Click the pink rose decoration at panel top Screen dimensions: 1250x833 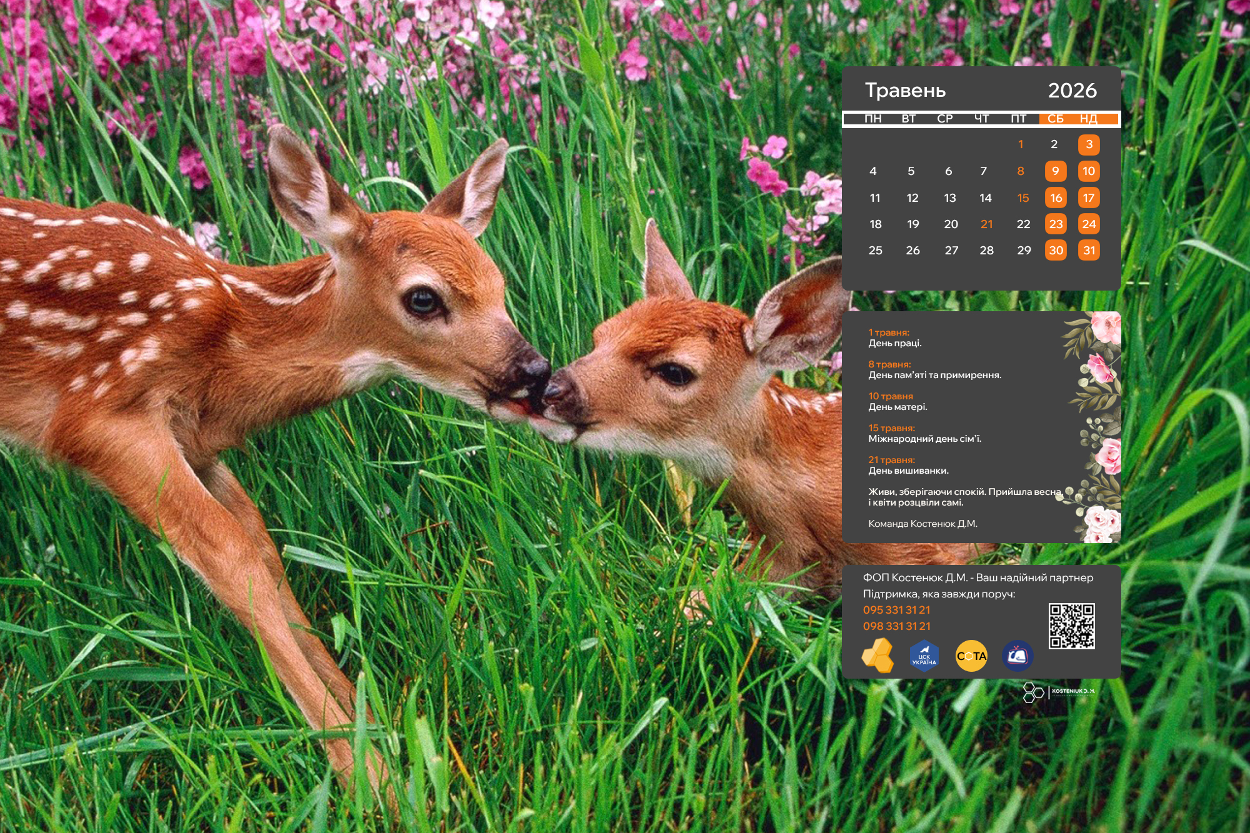(1105, 327)
